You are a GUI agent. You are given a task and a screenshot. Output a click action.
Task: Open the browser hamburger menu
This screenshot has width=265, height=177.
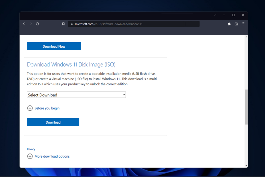[x=243, y=24]
